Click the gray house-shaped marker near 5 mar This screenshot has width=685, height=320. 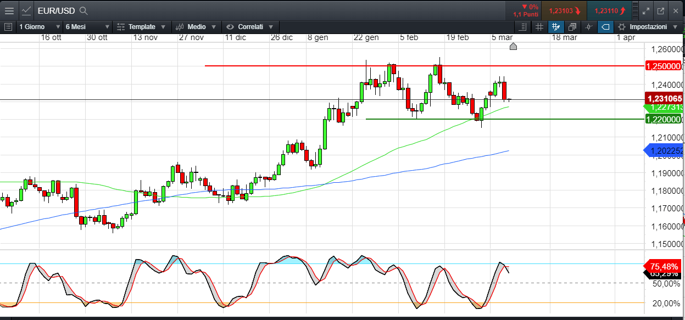pos(513,46)
